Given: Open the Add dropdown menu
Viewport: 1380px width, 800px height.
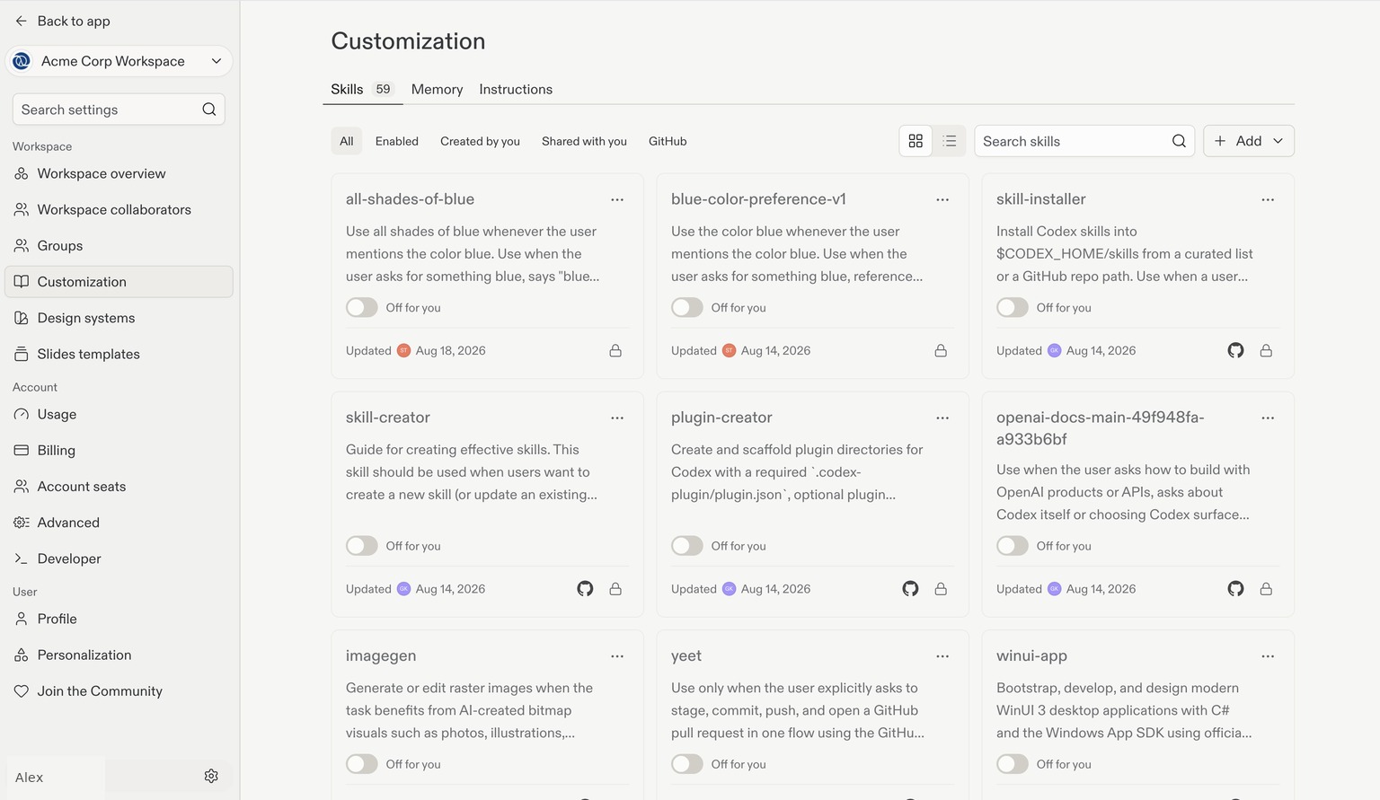Looking at the screenshot, I should [1249, 141].
